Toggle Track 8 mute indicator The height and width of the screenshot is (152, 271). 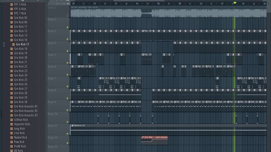(x=67, y=98)
